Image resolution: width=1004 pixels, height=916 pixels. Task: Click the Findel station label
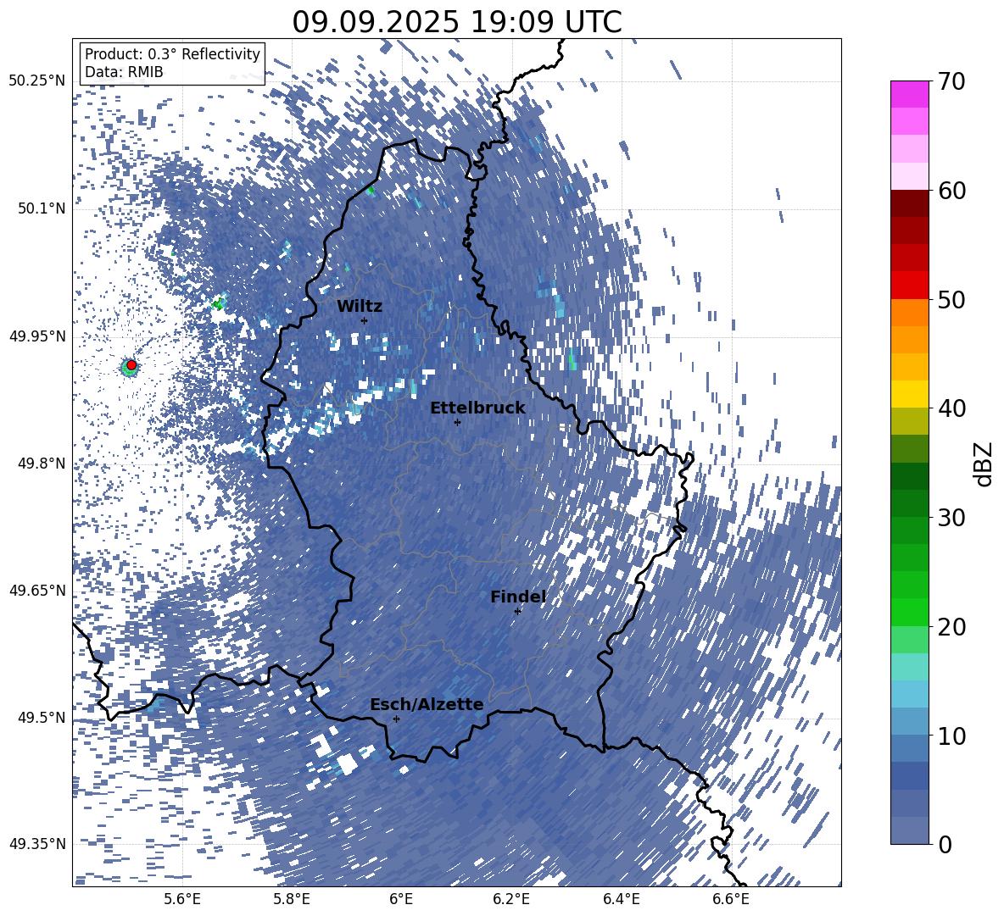[518, 597]
